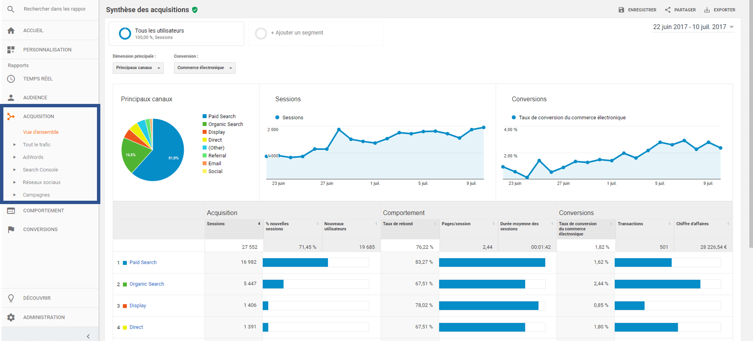The image size is (753, 341).
Task: Toggle sort direction on the Sessions column
Action: tap(259, 224)
